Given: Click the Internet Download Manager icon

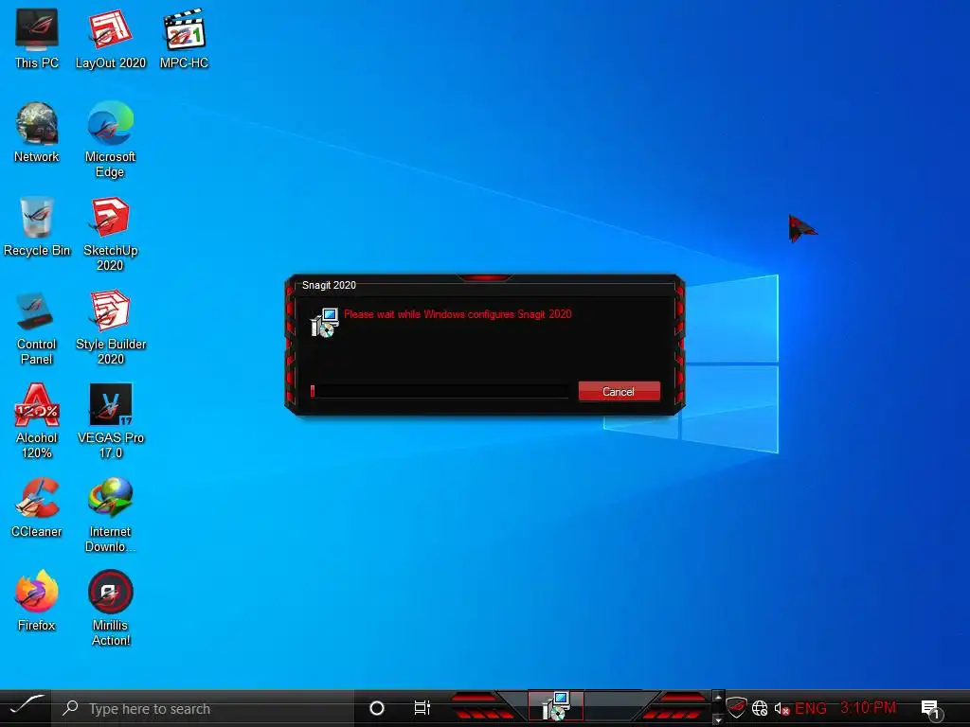Looking at the screenshot, I should [x=110, y=515].
